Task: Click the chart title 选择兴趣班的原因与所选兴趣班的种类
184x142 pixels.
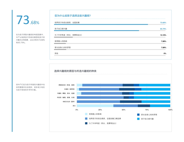Action: (x=75, y=71)
